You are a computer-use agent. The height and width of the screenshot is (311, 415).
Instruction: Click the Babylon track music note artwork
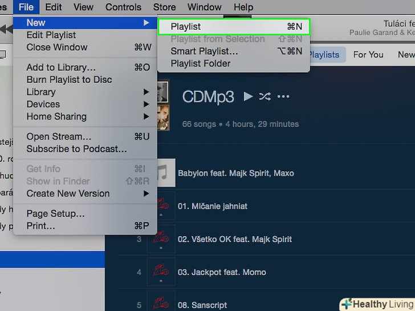166,173
